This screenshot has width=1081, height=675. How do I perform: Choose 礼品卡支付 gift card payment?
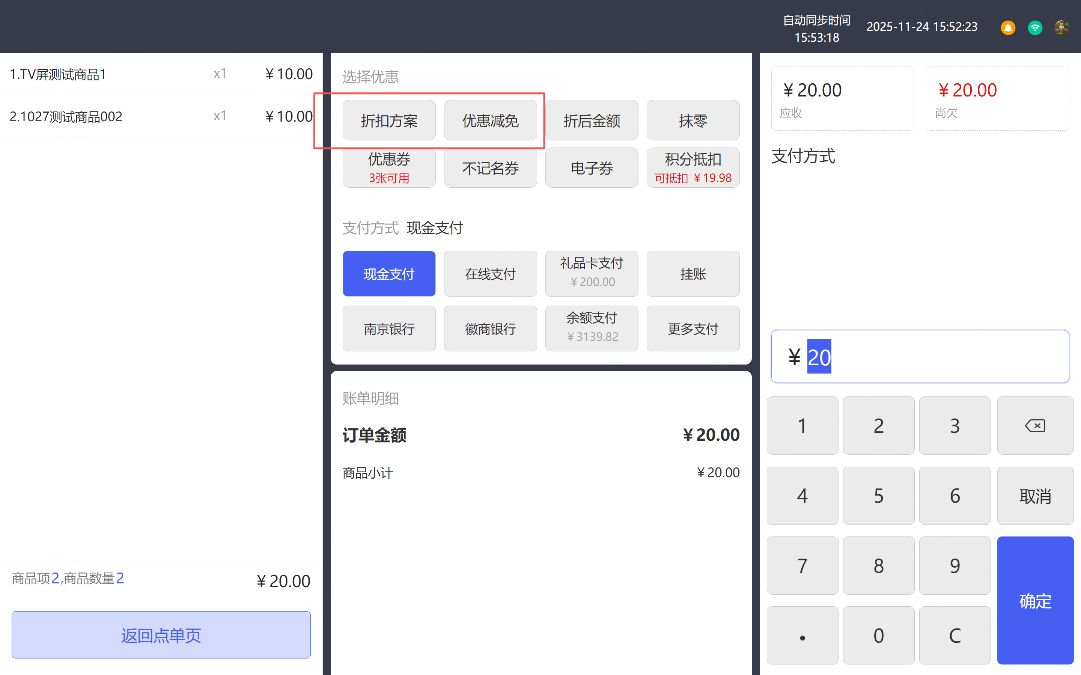(592, 274)
